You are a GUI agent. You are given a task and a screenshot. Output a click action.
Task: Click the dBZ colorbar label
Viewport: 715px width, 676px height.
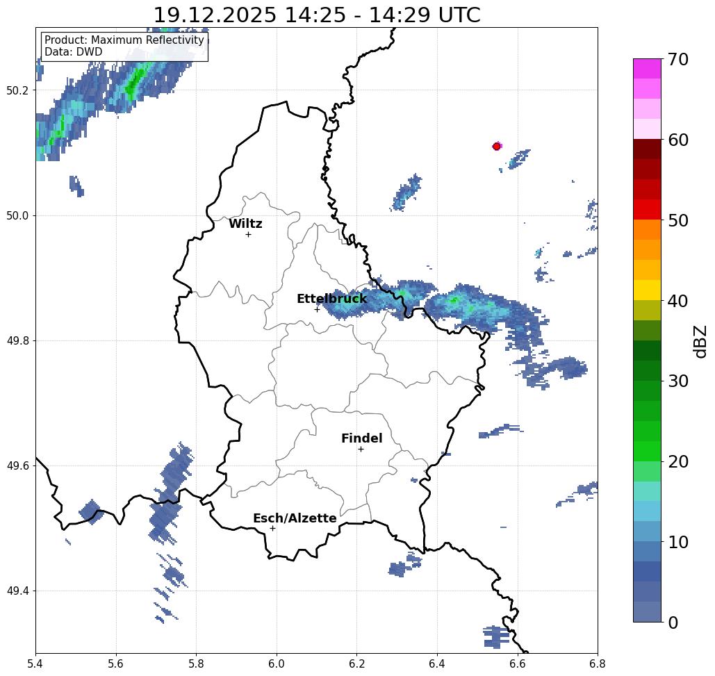(700, 342)
